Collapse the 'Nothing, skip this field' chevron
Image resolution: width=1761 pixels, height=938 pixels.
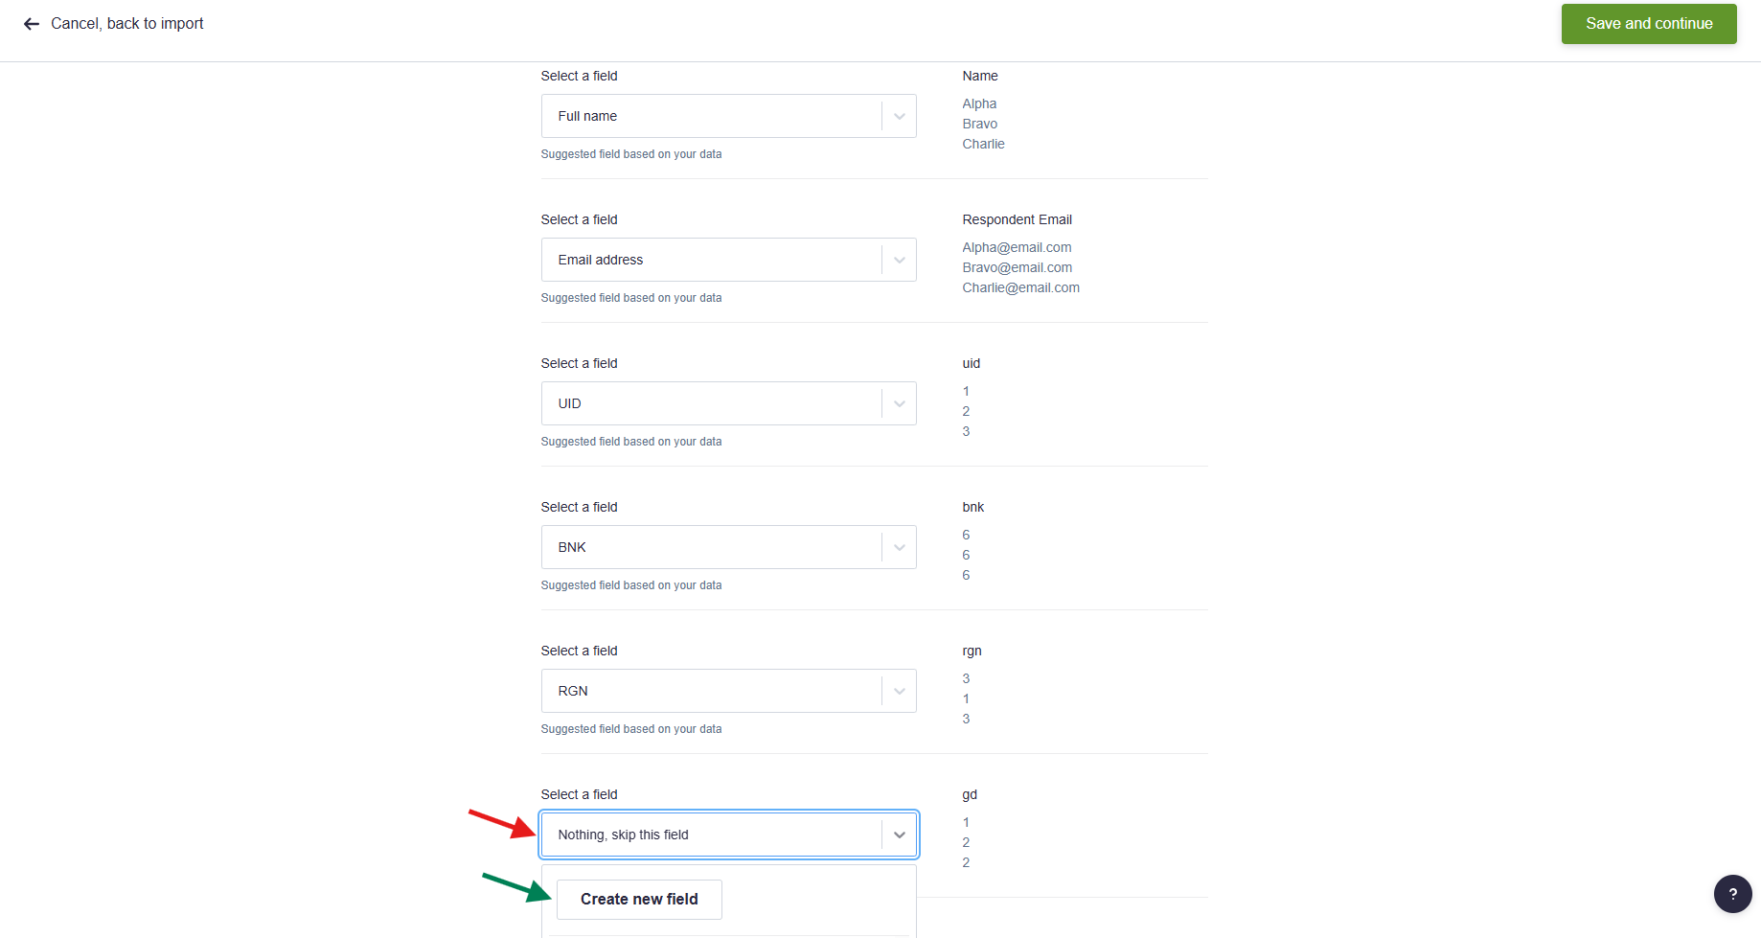(x=899, y=835)
